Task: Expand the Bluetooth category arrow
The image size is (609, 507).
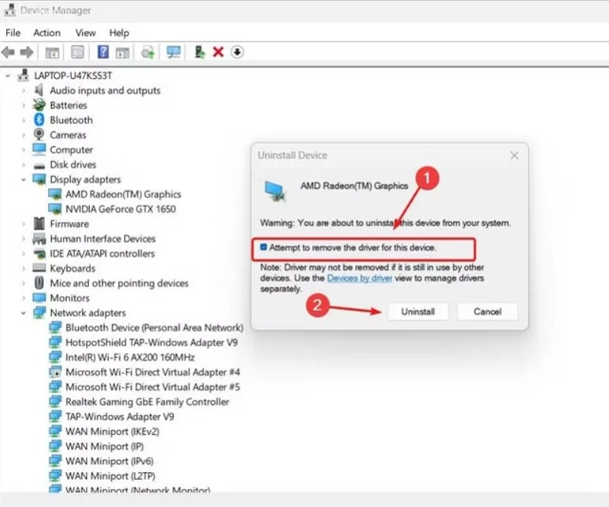Action: pos(24,120)
